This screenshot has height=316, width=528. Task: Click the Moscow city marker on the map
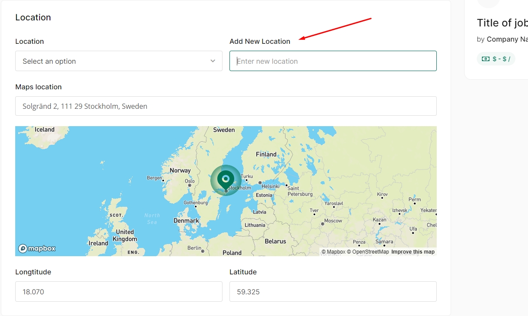click(x=322, y=224)
